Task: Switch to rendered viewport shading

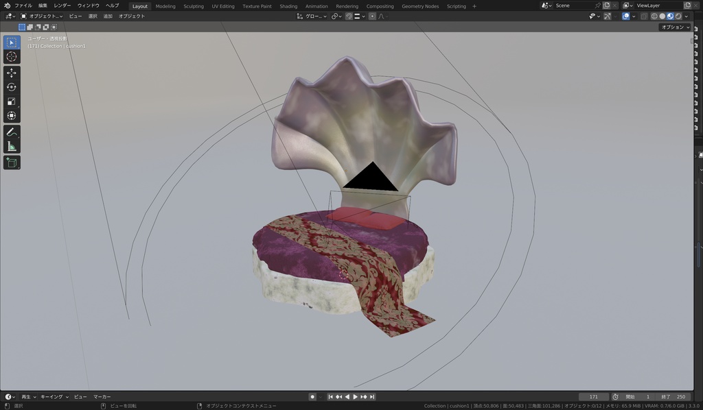Action: click(x=678, y=16)
